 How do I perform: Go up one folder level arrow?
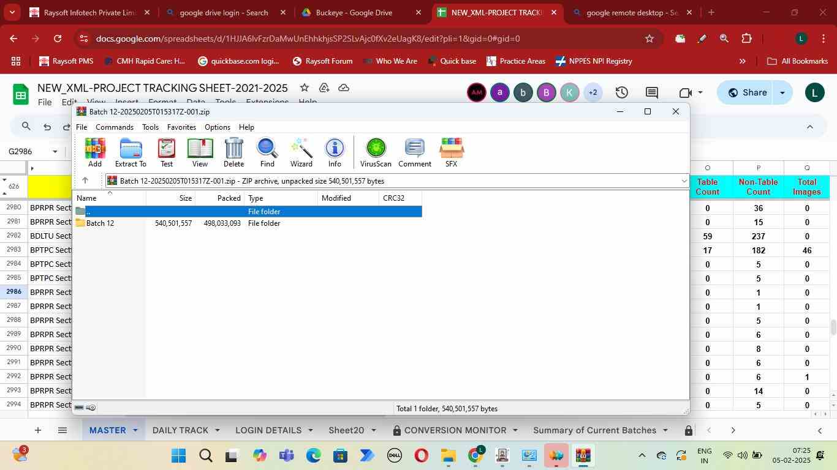point(85,181)
